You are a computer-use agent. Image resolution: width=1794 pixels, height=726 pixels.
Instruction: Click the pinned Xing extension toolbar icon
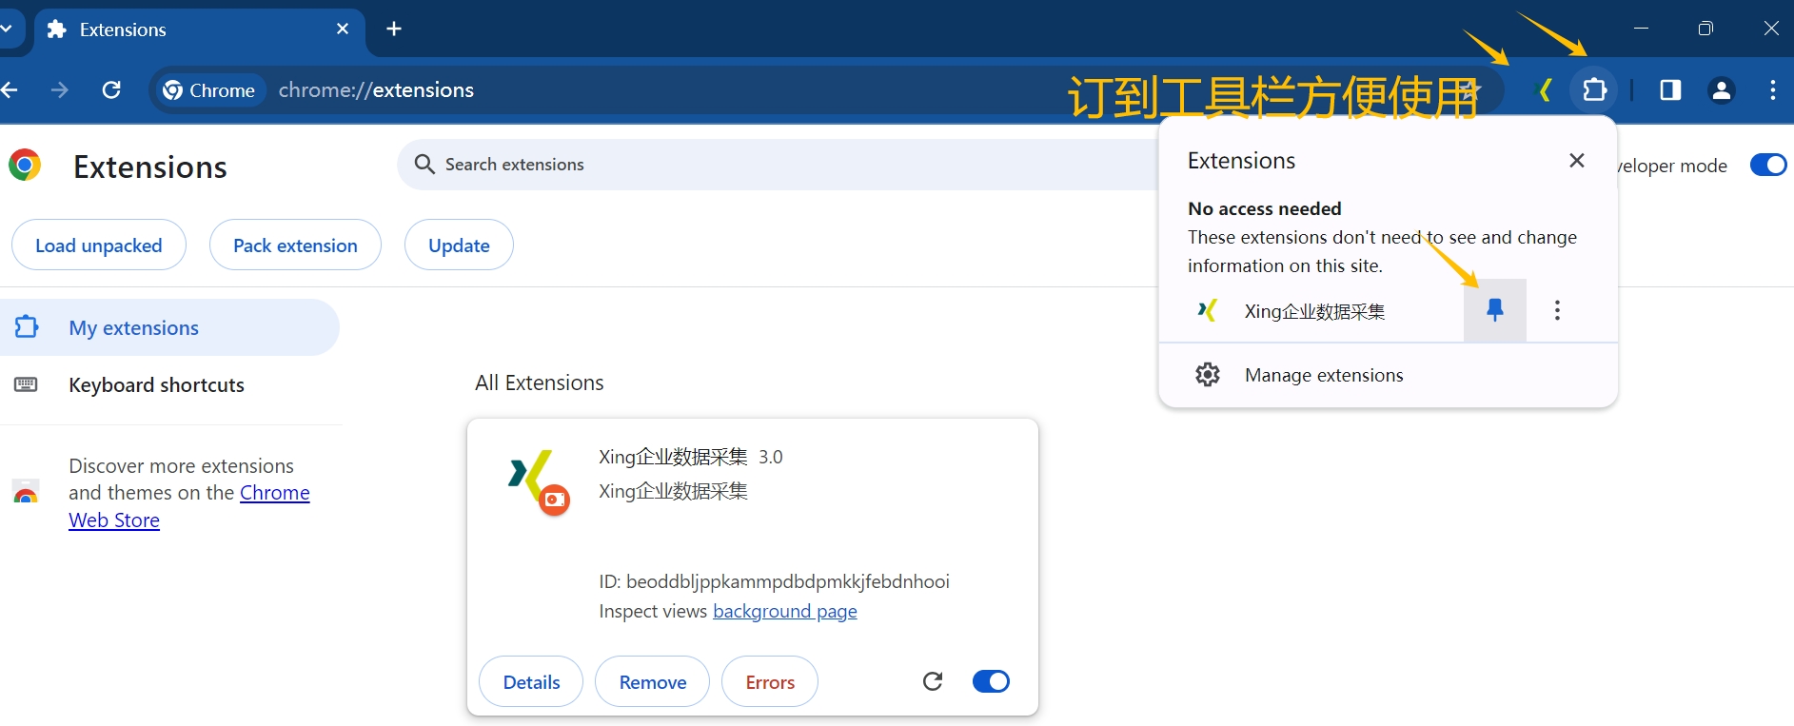[1546, 90]
